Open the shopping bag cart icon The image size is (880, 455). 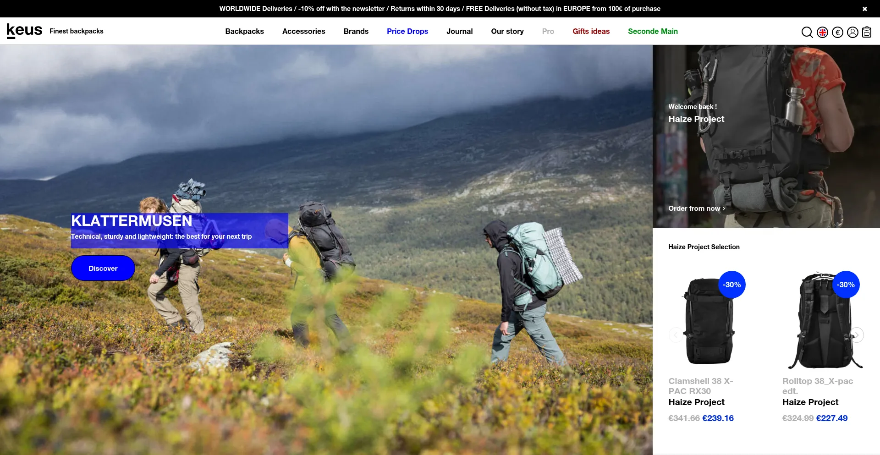pyautogui.click(x=867, y=32)
